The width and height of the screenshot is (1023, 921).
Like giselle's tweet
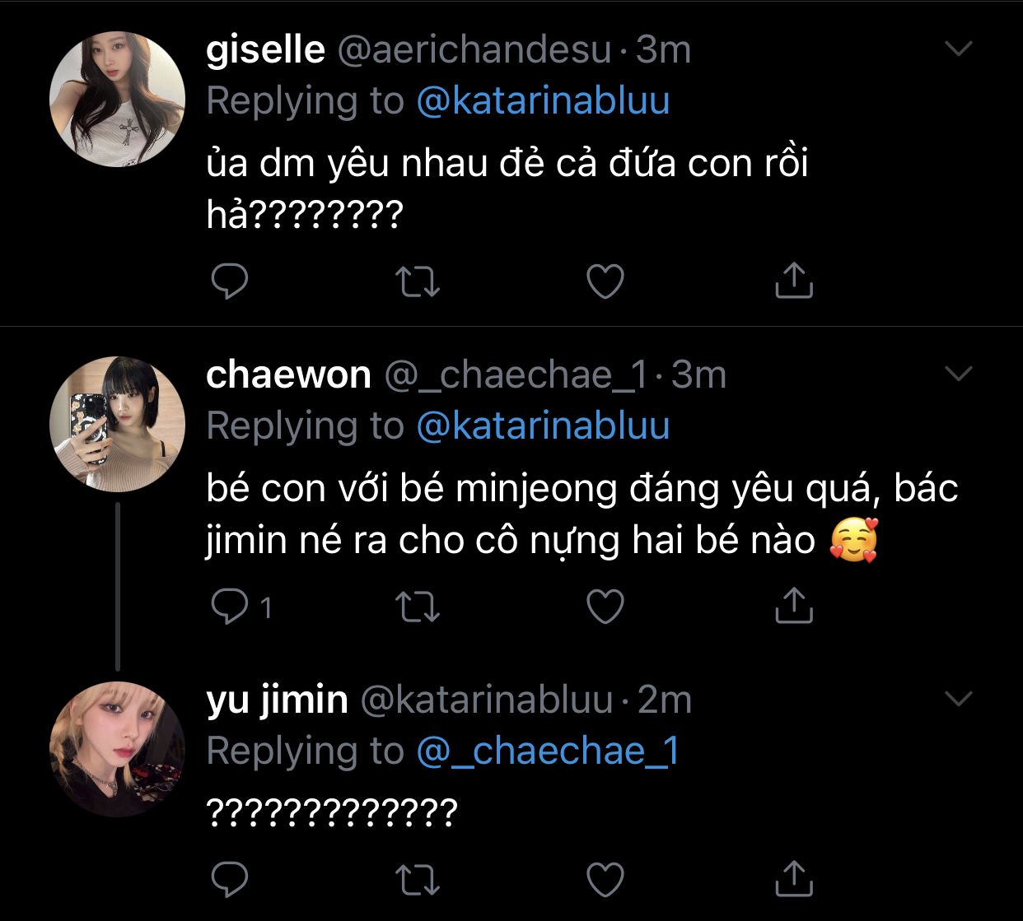pyautogui.click(x=605, y=281)
